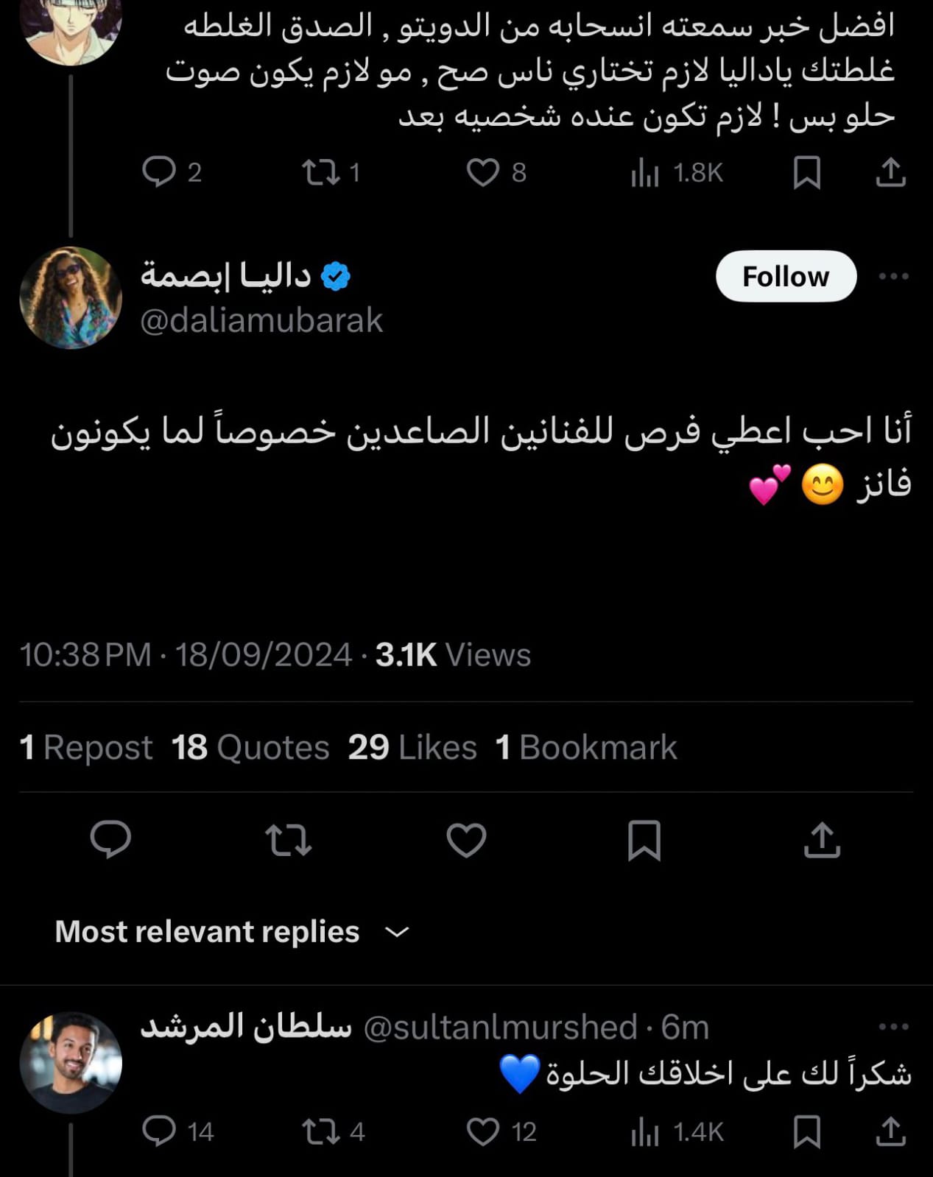This screenshot has height=1177, width=933.
Task: Reply to the main daliamubarak tweet
Action: tap(110, 840)
